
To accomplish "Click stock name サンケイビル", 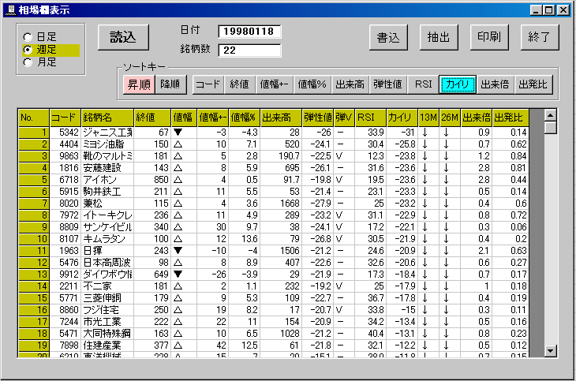I will pos(107,227).
